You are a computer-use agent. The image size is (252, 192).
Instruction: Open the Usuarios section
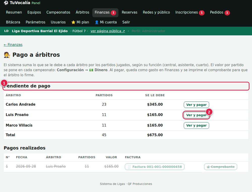pos(58,22)
